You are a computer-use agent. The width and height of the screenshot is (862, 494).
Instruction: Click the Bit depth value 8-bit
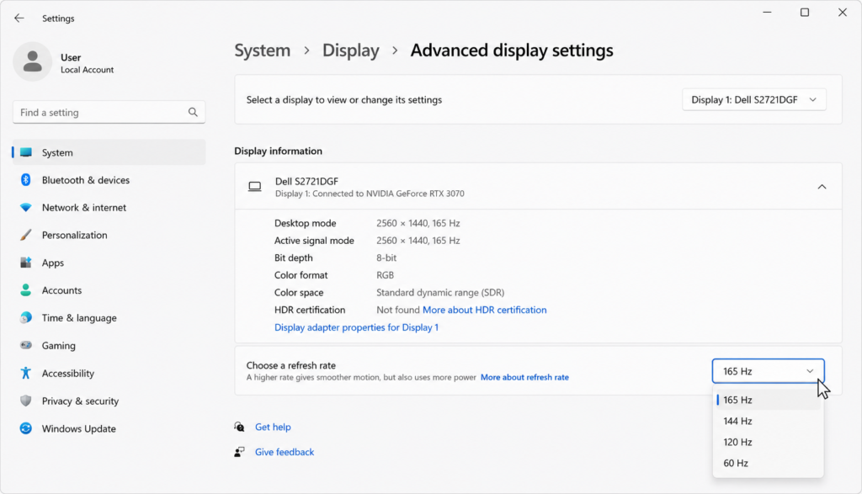tap(386, 258)
